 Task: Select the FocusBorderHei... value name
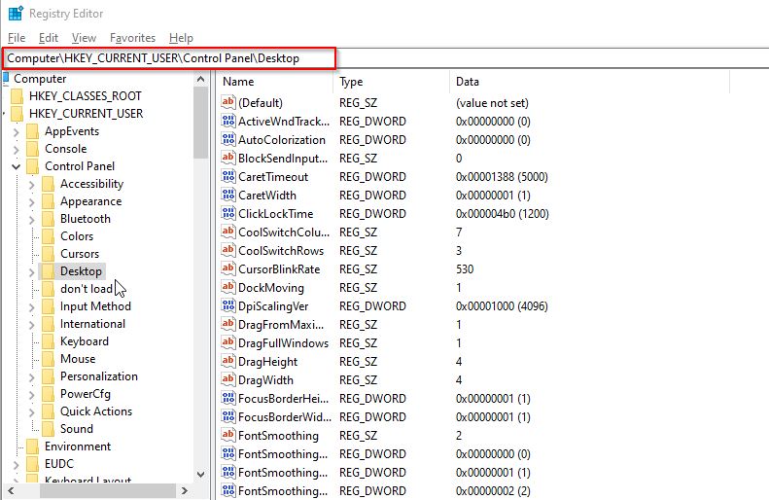click(x=283, y=399)
